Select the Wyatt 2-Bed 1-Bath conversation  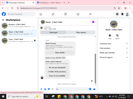(19, 33)
